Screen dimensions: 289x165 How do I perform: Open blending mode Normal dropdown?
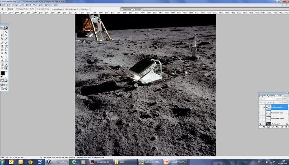[x=267, y=99]
